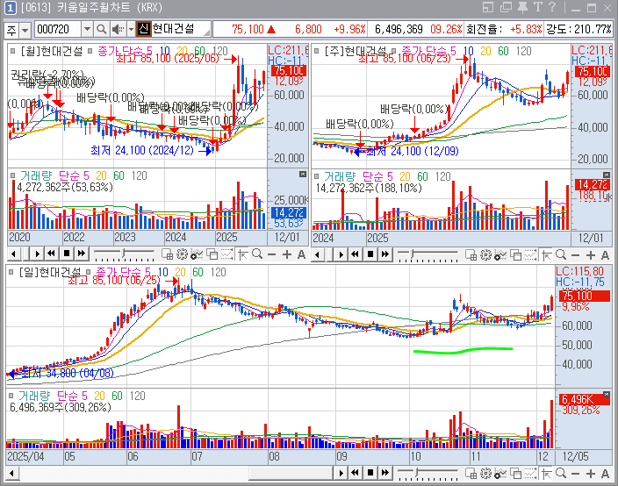
Task: Open daily chart settings gear icon
Action: point(485,473)
